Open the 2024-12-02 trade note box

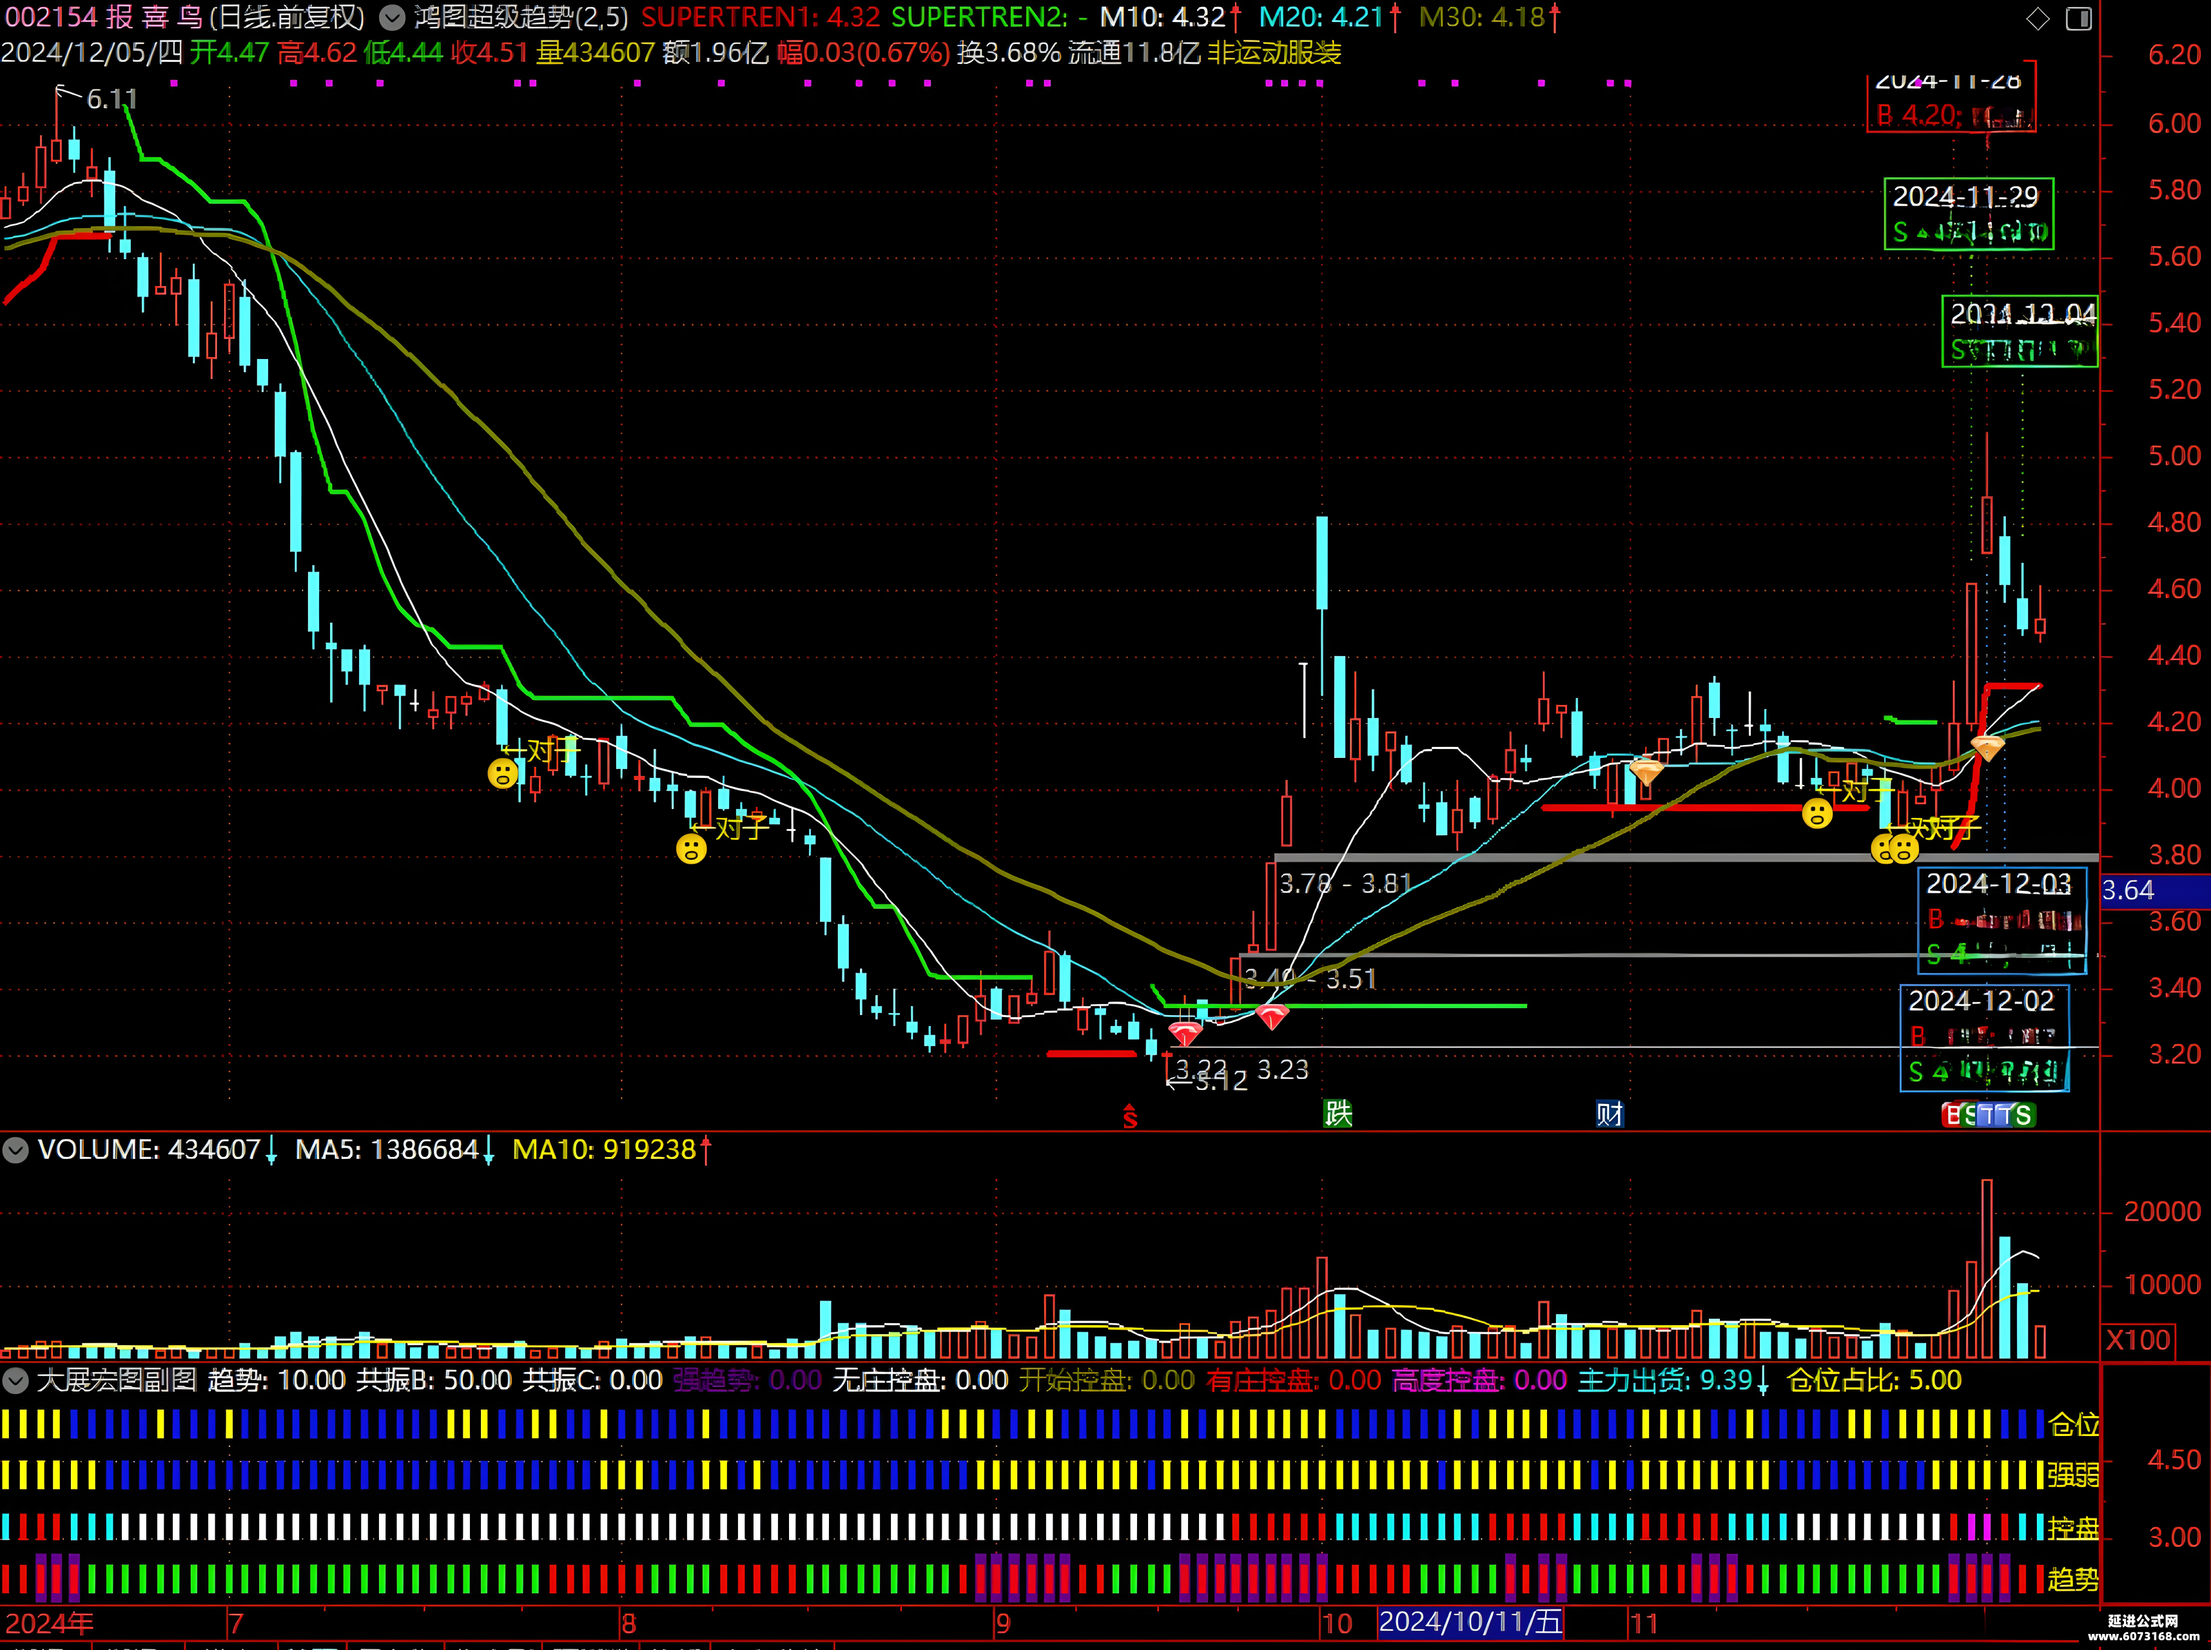click(1984, 1038)
